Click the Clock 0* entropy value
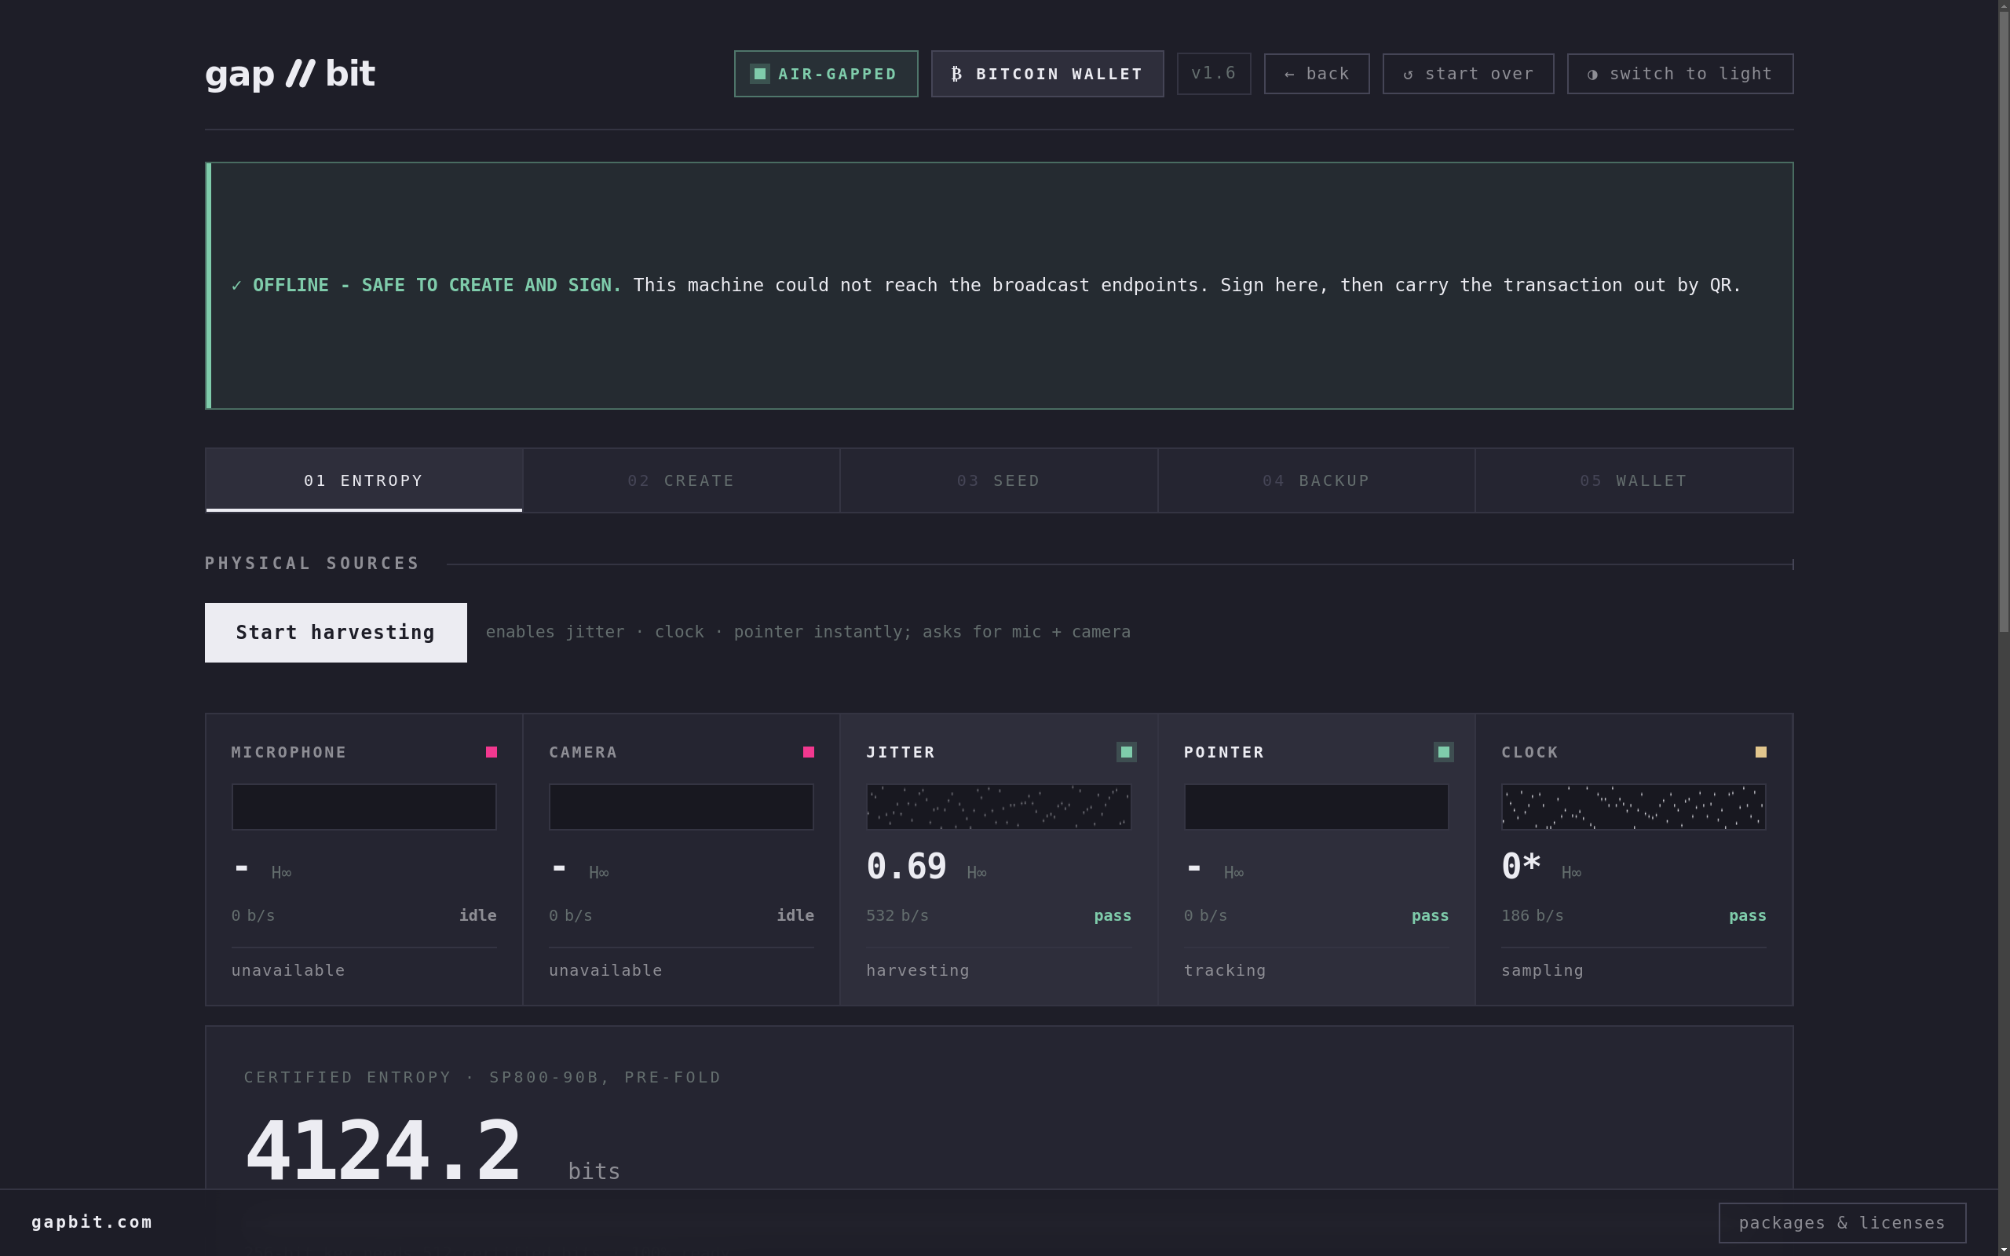The width and height of the screenshot is (2010, 1256). tap(1521, 867)
